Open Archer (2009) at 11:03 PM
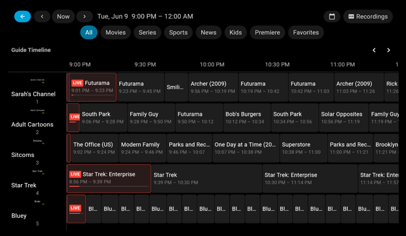The width and height of the screenshot is (406, 236). click(x=359, y=87)
